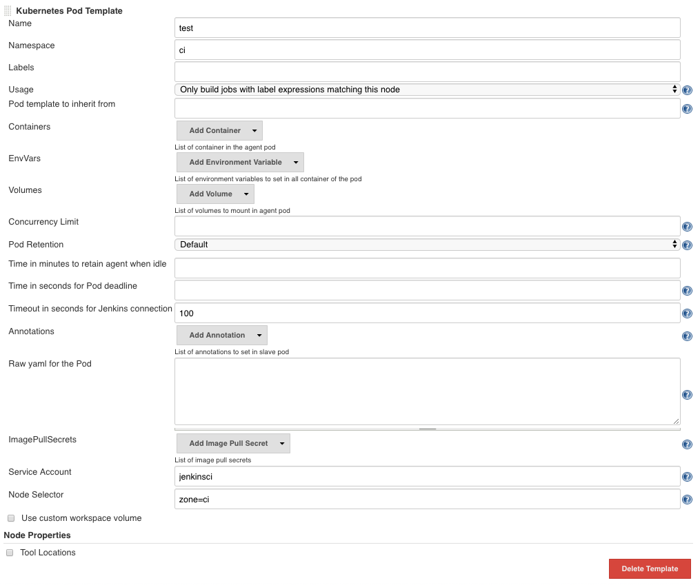Click the Jenkins connection timeout field showing 100
The image size is (700, 585).
(x=427, y=313)
